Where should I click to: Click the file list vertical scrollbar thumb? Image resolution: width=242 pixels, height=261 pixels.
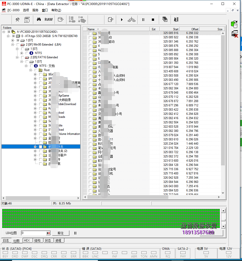223,100
